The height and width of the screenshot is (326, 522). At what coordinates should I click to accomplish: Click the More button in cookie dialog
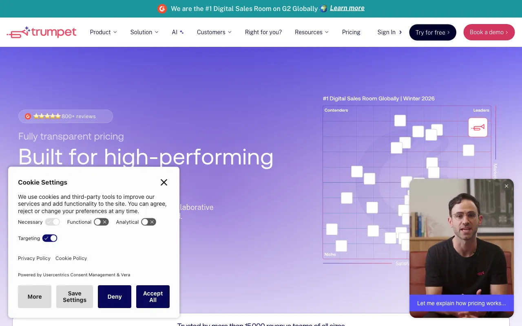[35, 297]
